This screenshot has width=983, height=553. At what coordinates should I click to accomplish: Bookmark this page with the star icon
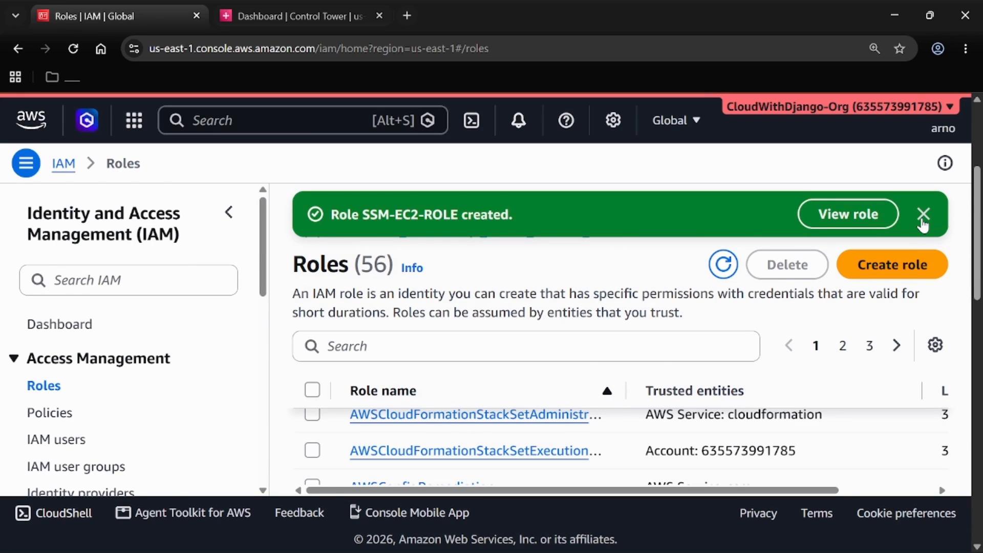point(900,49)
